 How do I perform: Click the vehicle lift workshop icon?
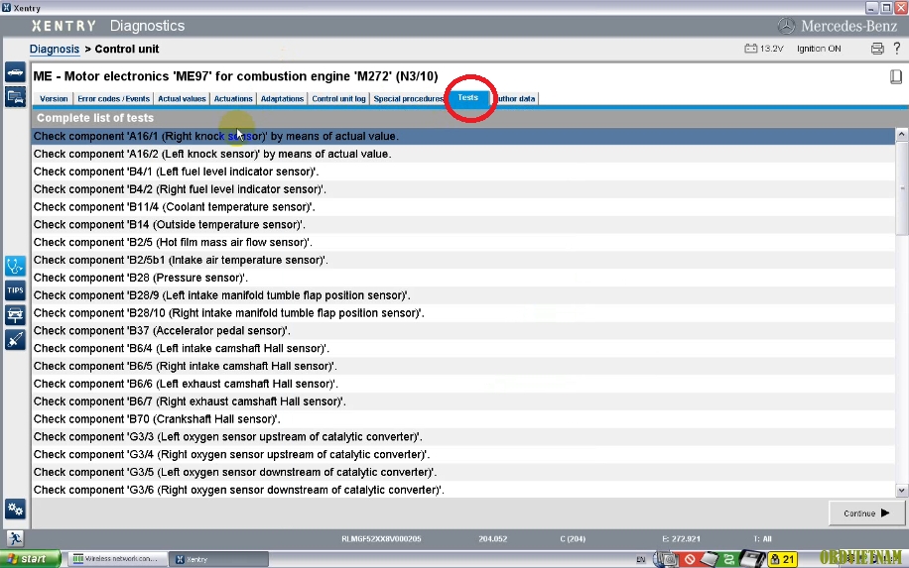15,315
